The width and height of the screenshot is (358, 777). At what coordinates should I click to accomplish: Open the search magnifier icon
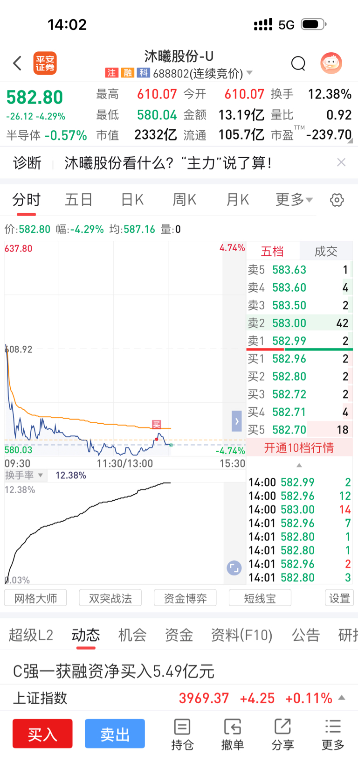(x=298, y=63)
